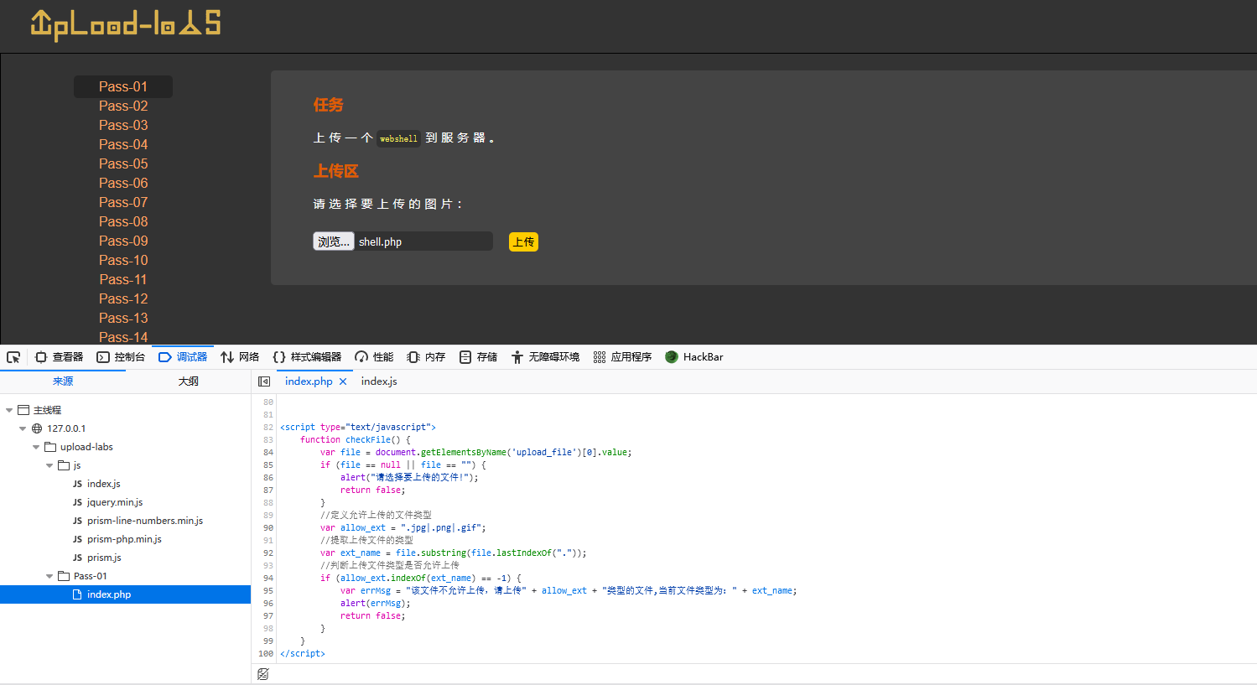Collapse the 127.0.0.1 tree node

tap(23, 428)
